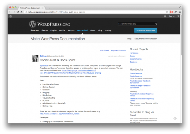The width and height of the screenshot is (190, 134).
Task: Reload the page with refresh icon
Action: (18, 12)
